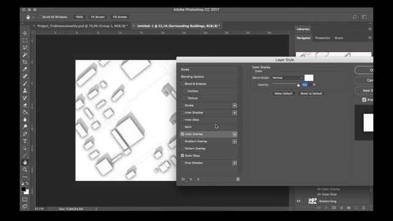The image size is (393, 221).
Task: Select the Dodge tool
Action: point(25,127)
